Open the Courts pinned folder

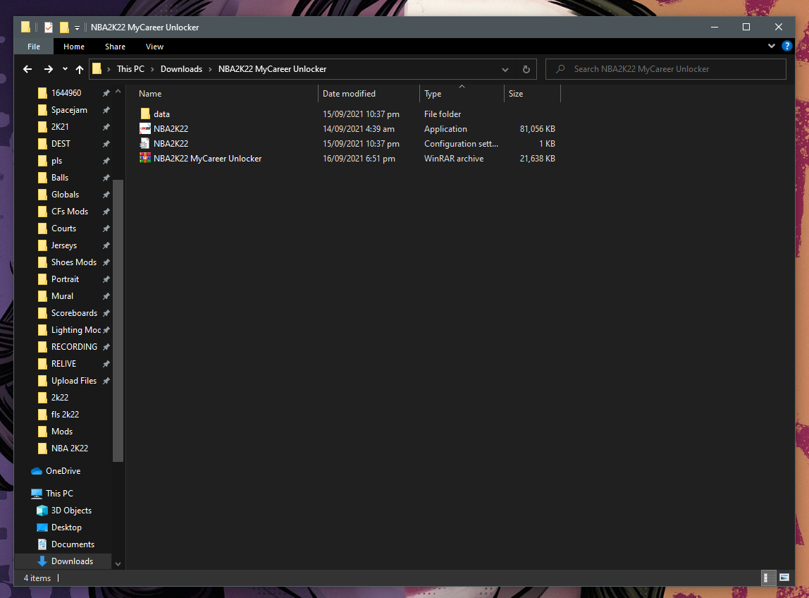coord(63,228)
